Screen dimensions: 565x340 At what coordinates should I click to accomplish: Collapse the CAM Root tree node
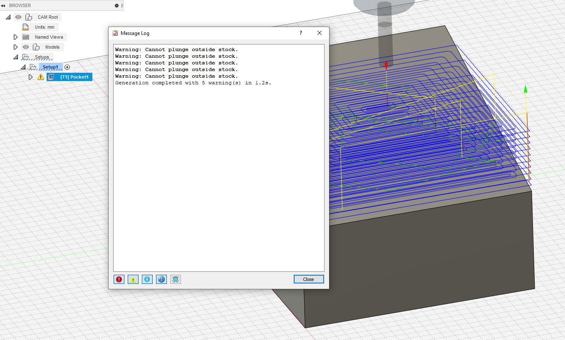pyautogui.click(x=8, y=17)
